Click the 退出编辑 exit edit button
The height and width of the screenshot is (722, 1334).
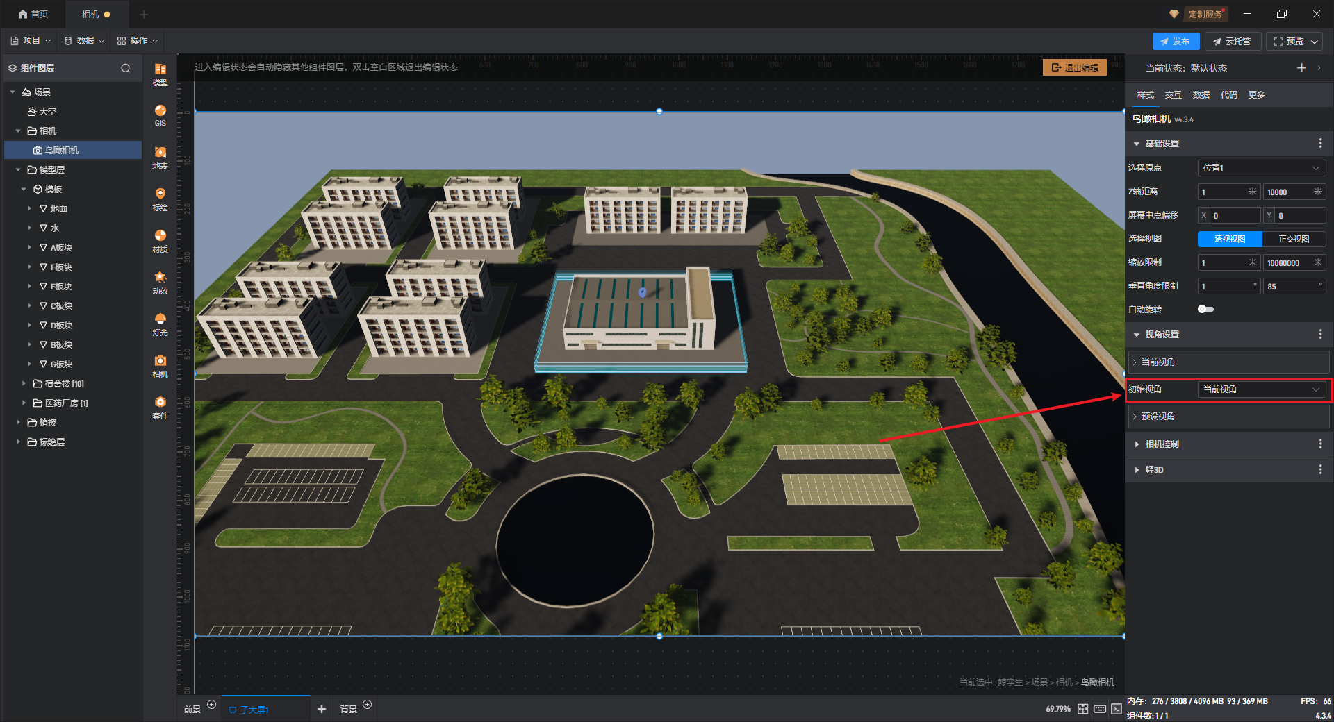[x=1075, y=67]
